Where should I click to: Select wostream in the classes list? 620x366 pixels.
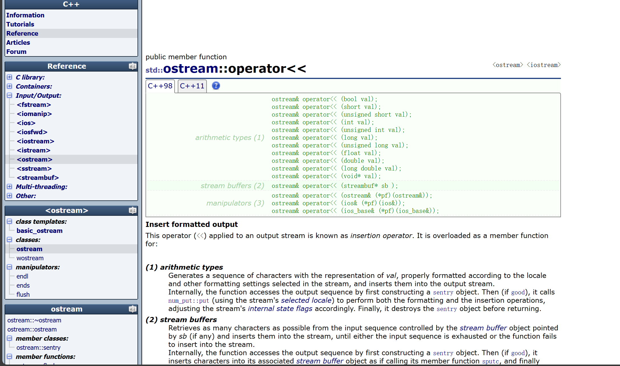pos(30,258)
